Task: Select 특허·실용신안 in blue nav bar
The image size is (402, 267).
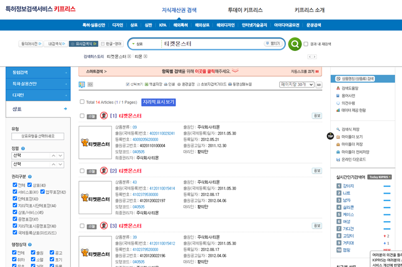Action: 94,25
